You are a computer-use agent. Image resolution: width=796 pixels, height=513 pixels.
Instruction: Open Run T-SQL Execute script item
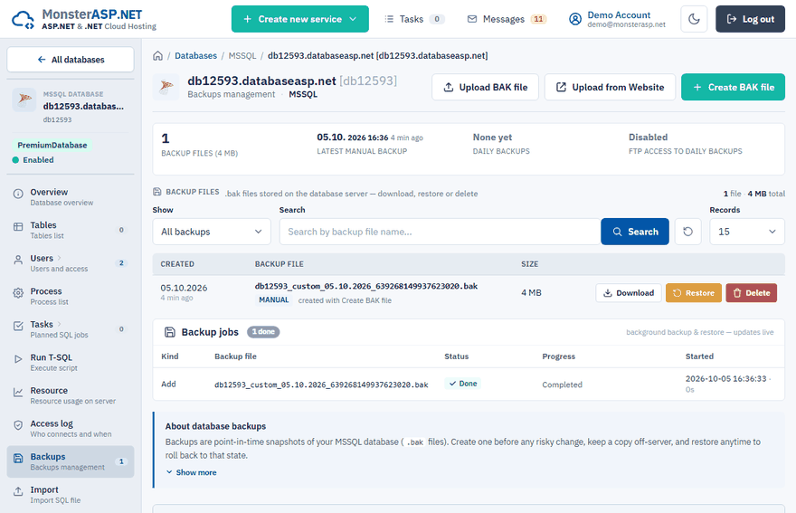click(x=71, y=362)
